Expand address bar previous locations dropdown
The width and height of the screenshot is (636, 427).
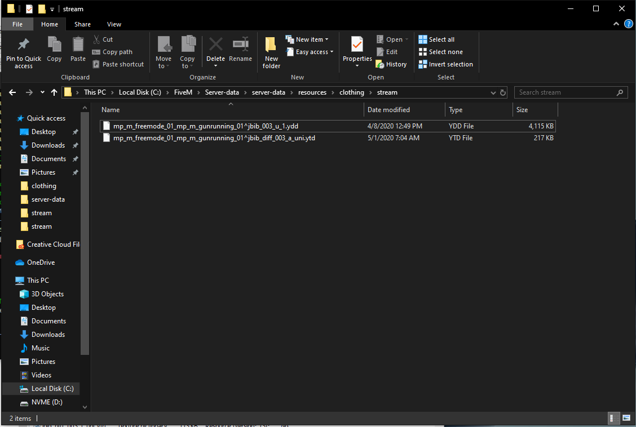tap(493, 92)
